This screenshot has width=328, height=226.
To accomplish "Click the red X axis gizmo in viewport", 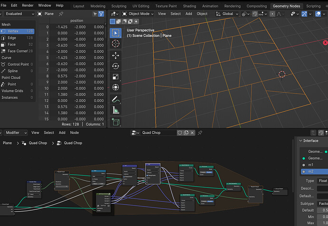I will (325, 42).
